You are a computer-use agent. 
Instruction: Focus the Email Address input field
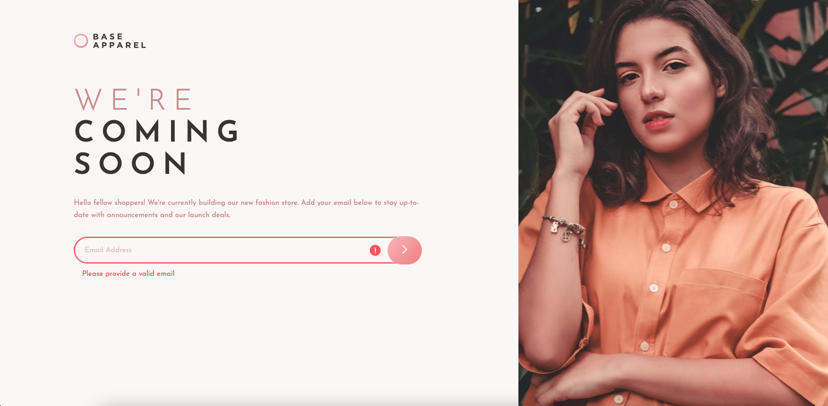pyautogui.click(x=237, y=250)
